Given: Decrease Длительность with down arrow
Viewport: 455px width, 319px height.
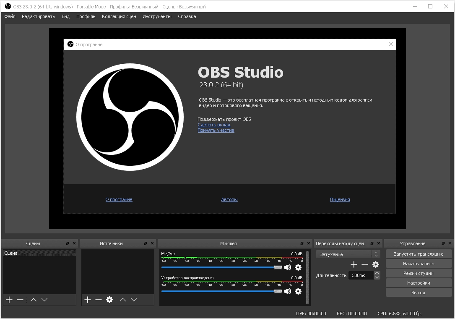Looking at the screenshot, I should coord(377,277).
